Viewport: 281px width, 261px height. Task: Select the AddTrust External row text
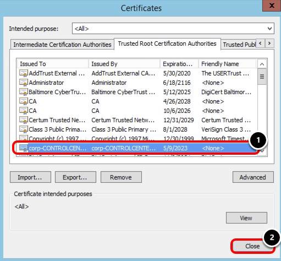pos(57,73)
